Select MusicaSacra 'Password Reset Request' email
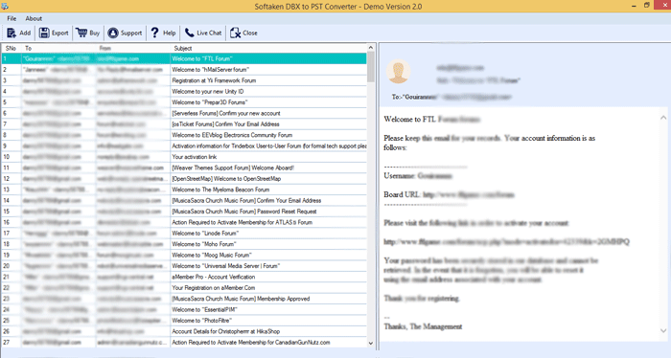The height and width of the screenshot is (358, 671). pyautogui.click(x=184, y=212)
